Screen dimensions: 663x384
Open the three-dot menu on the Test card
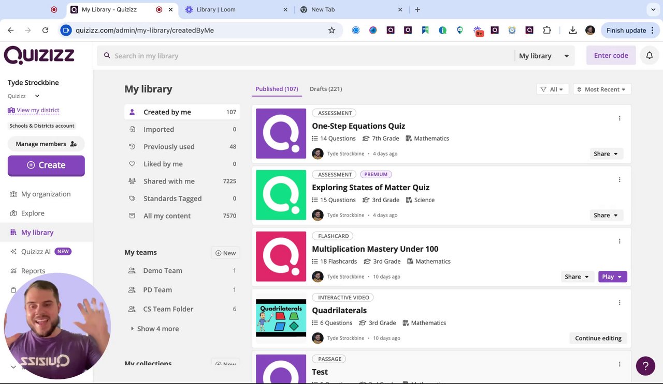coord(619,364)
